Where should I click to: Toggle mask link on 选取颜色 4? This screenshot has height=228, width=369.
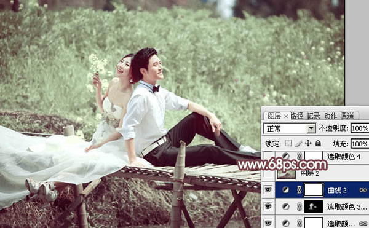point(300,156)
